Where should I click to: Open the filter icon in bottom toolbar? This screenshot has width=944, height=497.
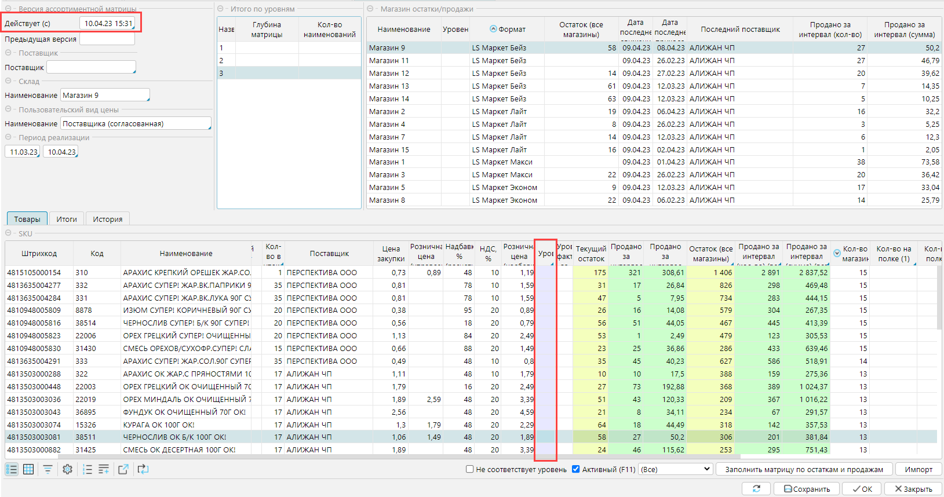(x=48, y=469)
